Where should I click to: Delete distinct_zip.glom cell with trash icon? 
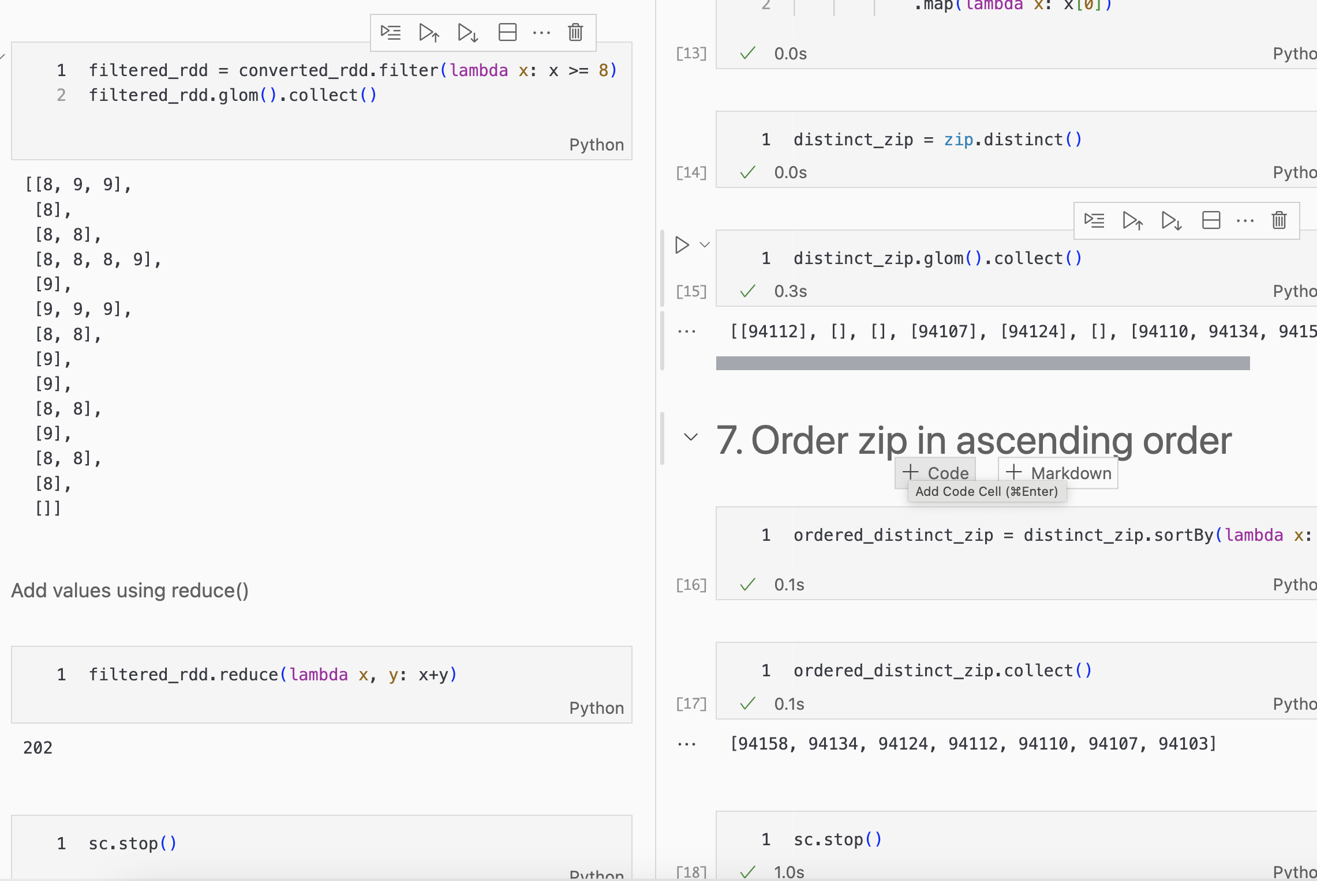click(1279, 220)
